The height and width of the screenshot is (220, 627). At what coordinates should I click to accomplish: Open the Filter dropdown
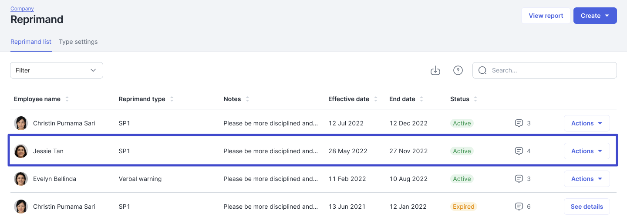(57, 70)
